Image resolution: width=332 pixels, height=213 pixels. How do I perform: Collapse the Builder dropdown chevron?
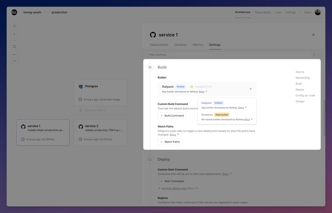[x=250, y=89]
